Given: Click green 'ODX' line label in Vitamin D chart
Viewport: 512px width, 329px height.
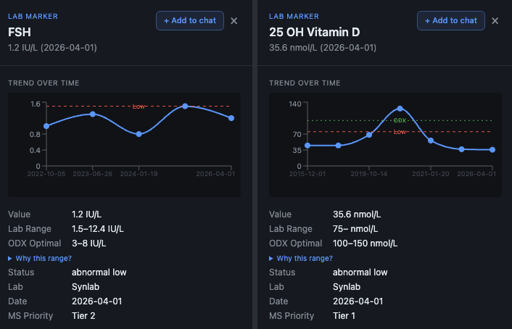Looking at the screenshot, I should click(x=400, y=120).
